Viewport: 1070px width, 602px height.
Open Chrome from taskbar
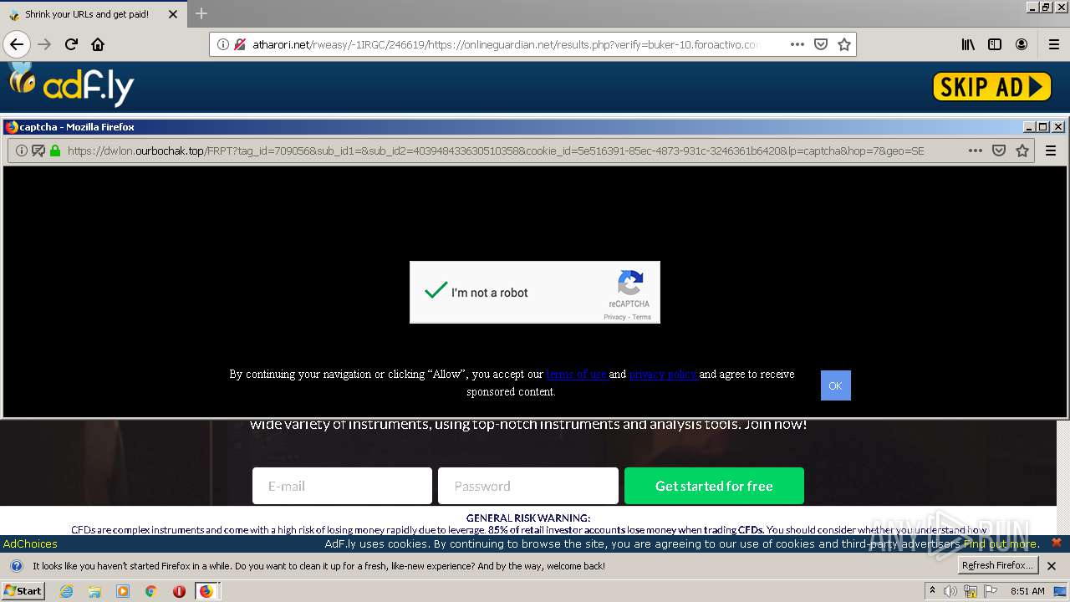tap(150, 591)
